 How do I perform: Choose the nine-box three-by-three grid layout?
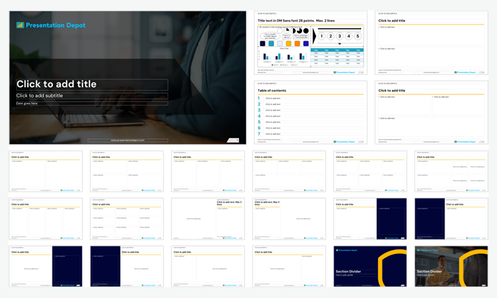point(127,219)
